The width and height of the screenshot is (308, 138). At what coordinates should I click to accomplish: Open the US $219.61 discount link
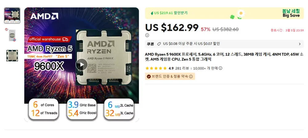click(171, 13)
